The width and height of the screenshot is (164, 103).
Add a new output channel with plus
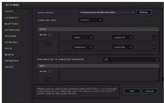(48, 43)
